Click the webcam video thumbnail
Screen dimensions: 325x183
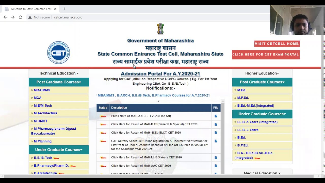coord(297,20)
